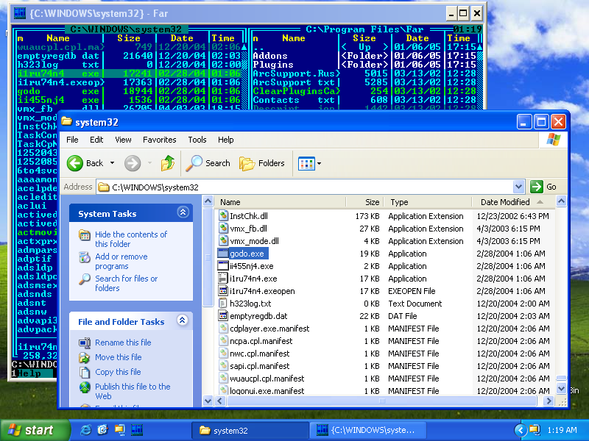Select the vmx_mode.dll file name
This screenshot has width=589, height=441.
coord(254,241)
